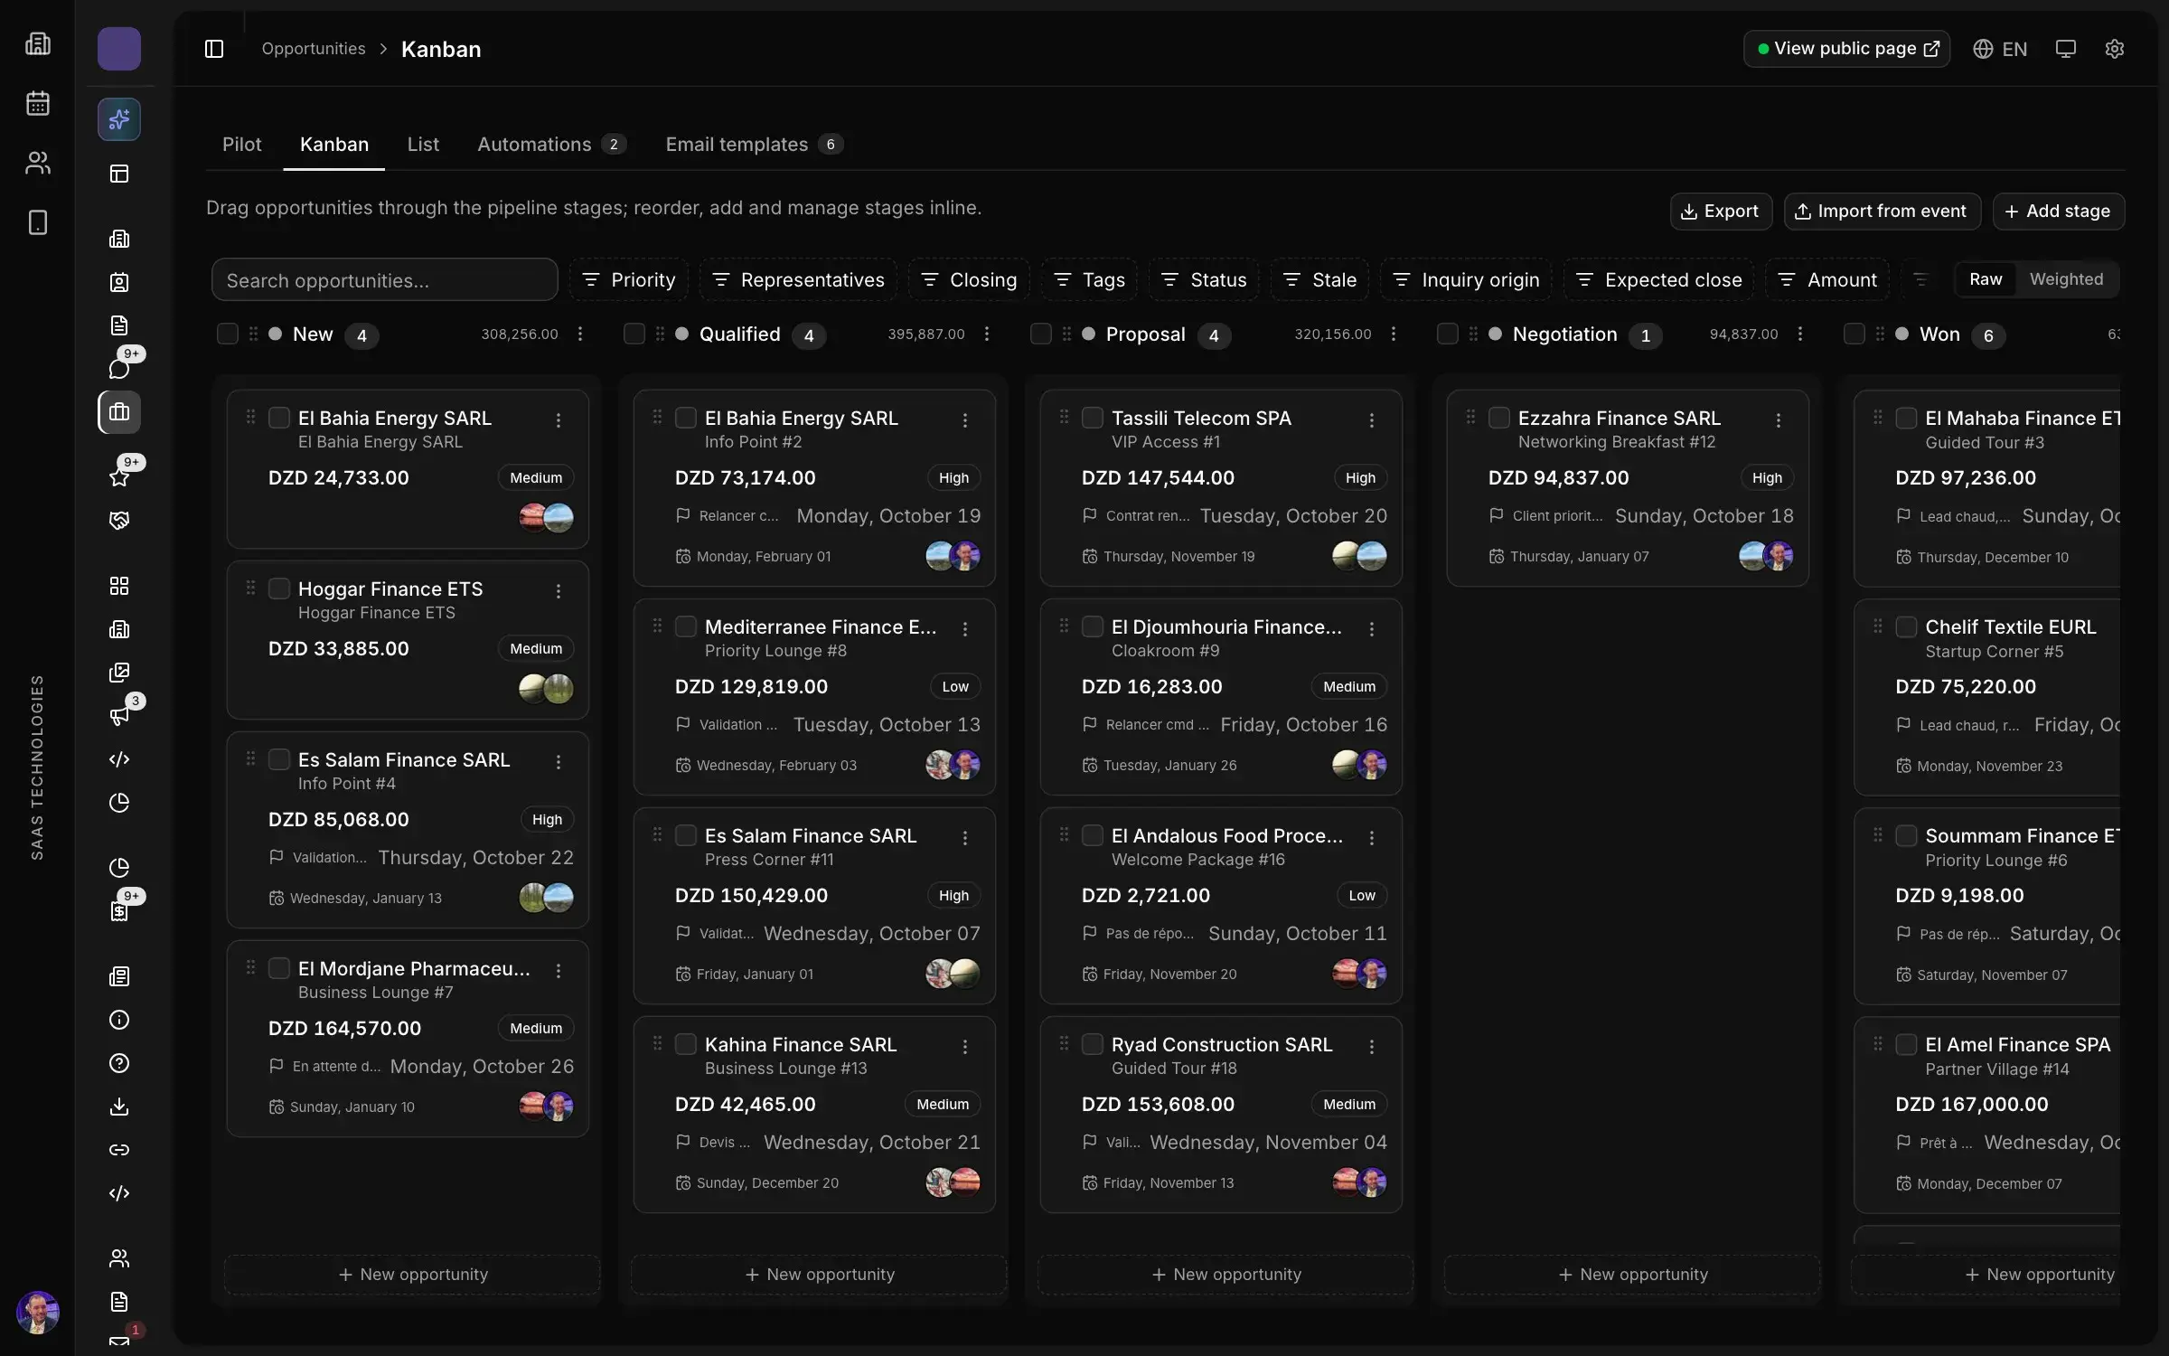Open the help question mark sidebar icon
Screen dimensions: 2169x1356
(x=119, y=1063)
